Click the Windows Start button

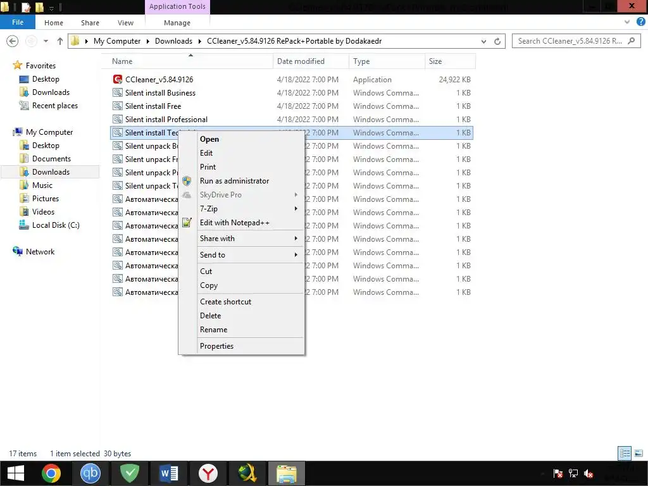tap(16, 473)
